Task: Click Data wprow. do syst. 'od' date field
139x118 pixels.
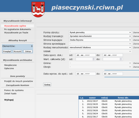Action: [x=86, y=74]
